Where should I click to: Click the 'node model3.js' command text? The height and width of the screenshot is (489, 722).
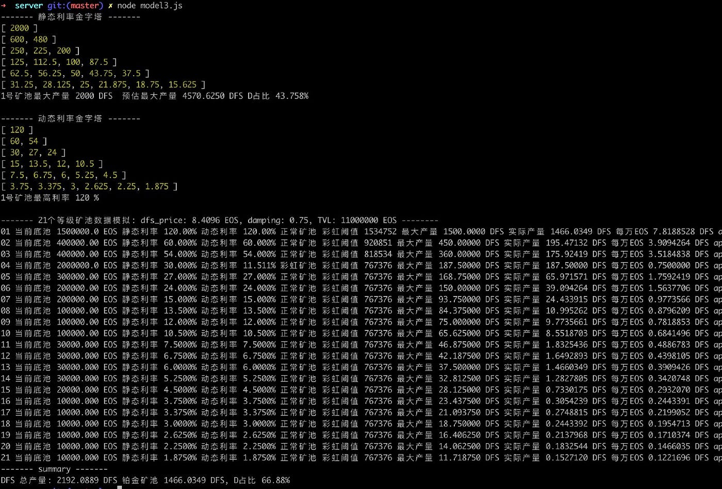150,6
